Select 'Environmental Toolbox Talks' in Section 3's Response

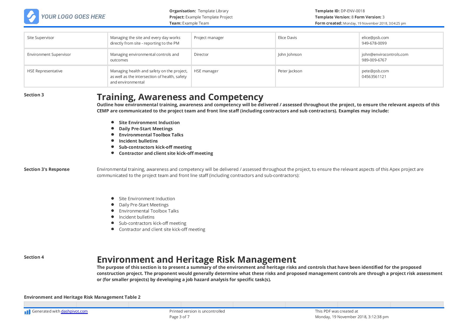click(x=149, y=211)
